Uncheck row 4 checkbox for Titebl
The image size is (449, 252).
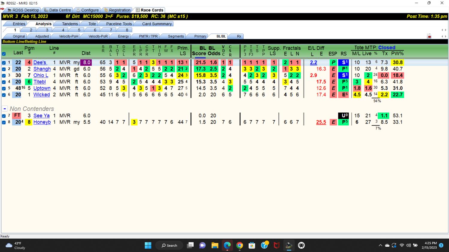click(x=4, y=82)
